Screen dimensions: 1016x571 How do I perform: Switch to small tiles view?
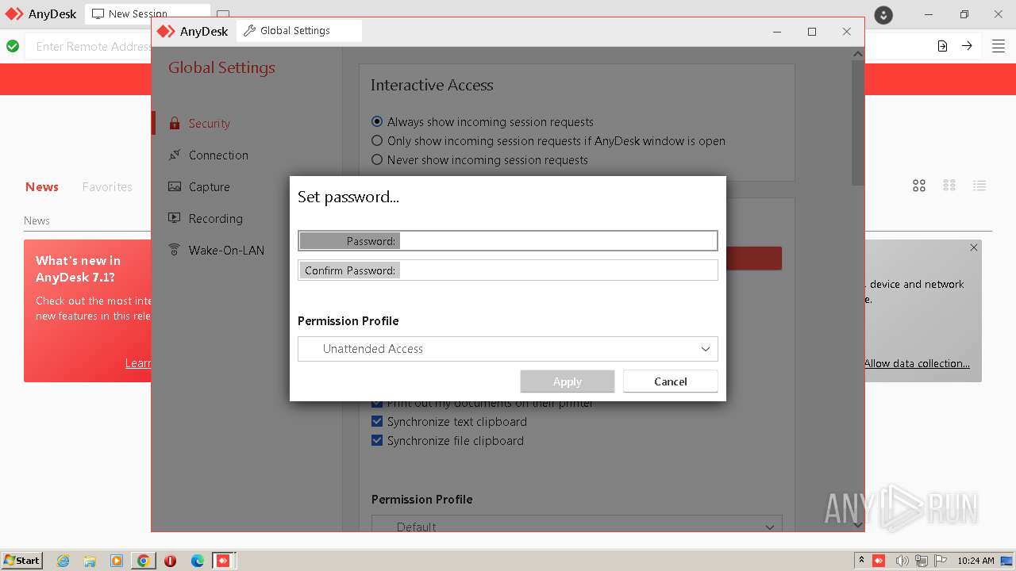pyautogui.click(x=949, y=186)
